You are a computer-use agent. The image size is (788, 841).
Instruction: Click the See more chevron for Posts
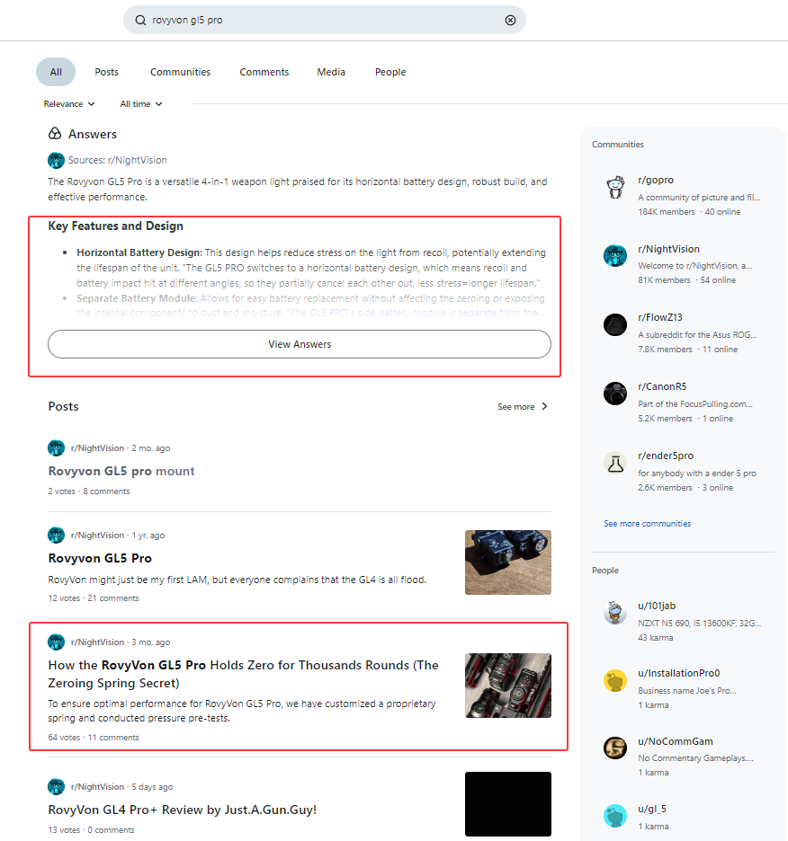[x=544, y=406]
